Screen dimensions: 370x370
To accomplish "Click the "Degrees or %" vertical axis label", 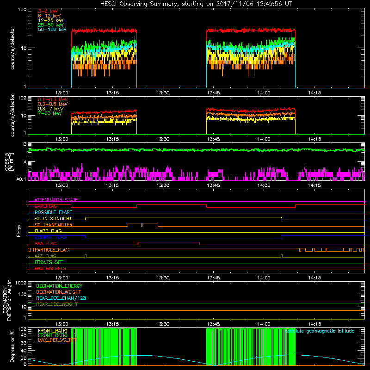I will point(12,346).
